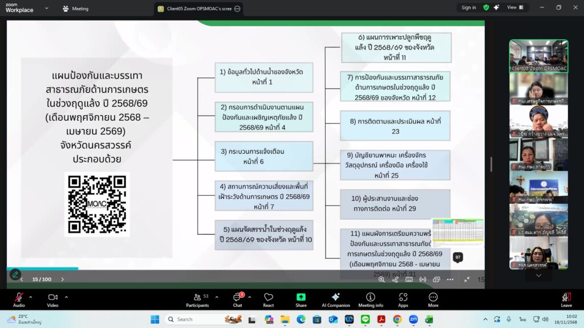This screenshot has width=584, height=328.
Task: Select the Client05 Zoom OPSMOAC video thumbnail
Action: pos(538,56)
